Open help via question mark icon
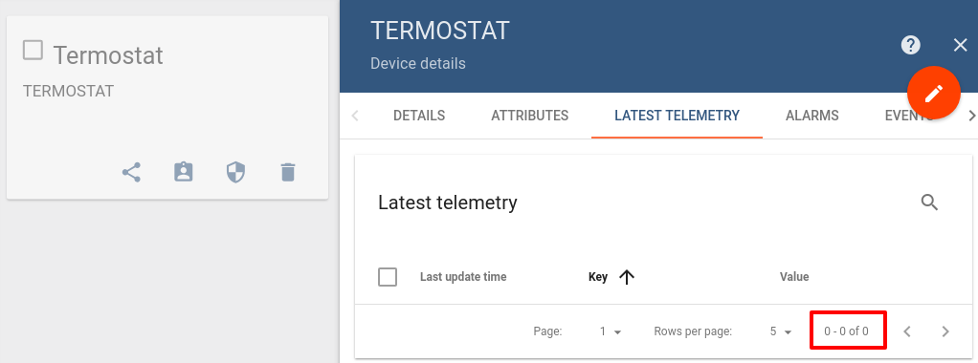The image size is (978, 363). 911,45
